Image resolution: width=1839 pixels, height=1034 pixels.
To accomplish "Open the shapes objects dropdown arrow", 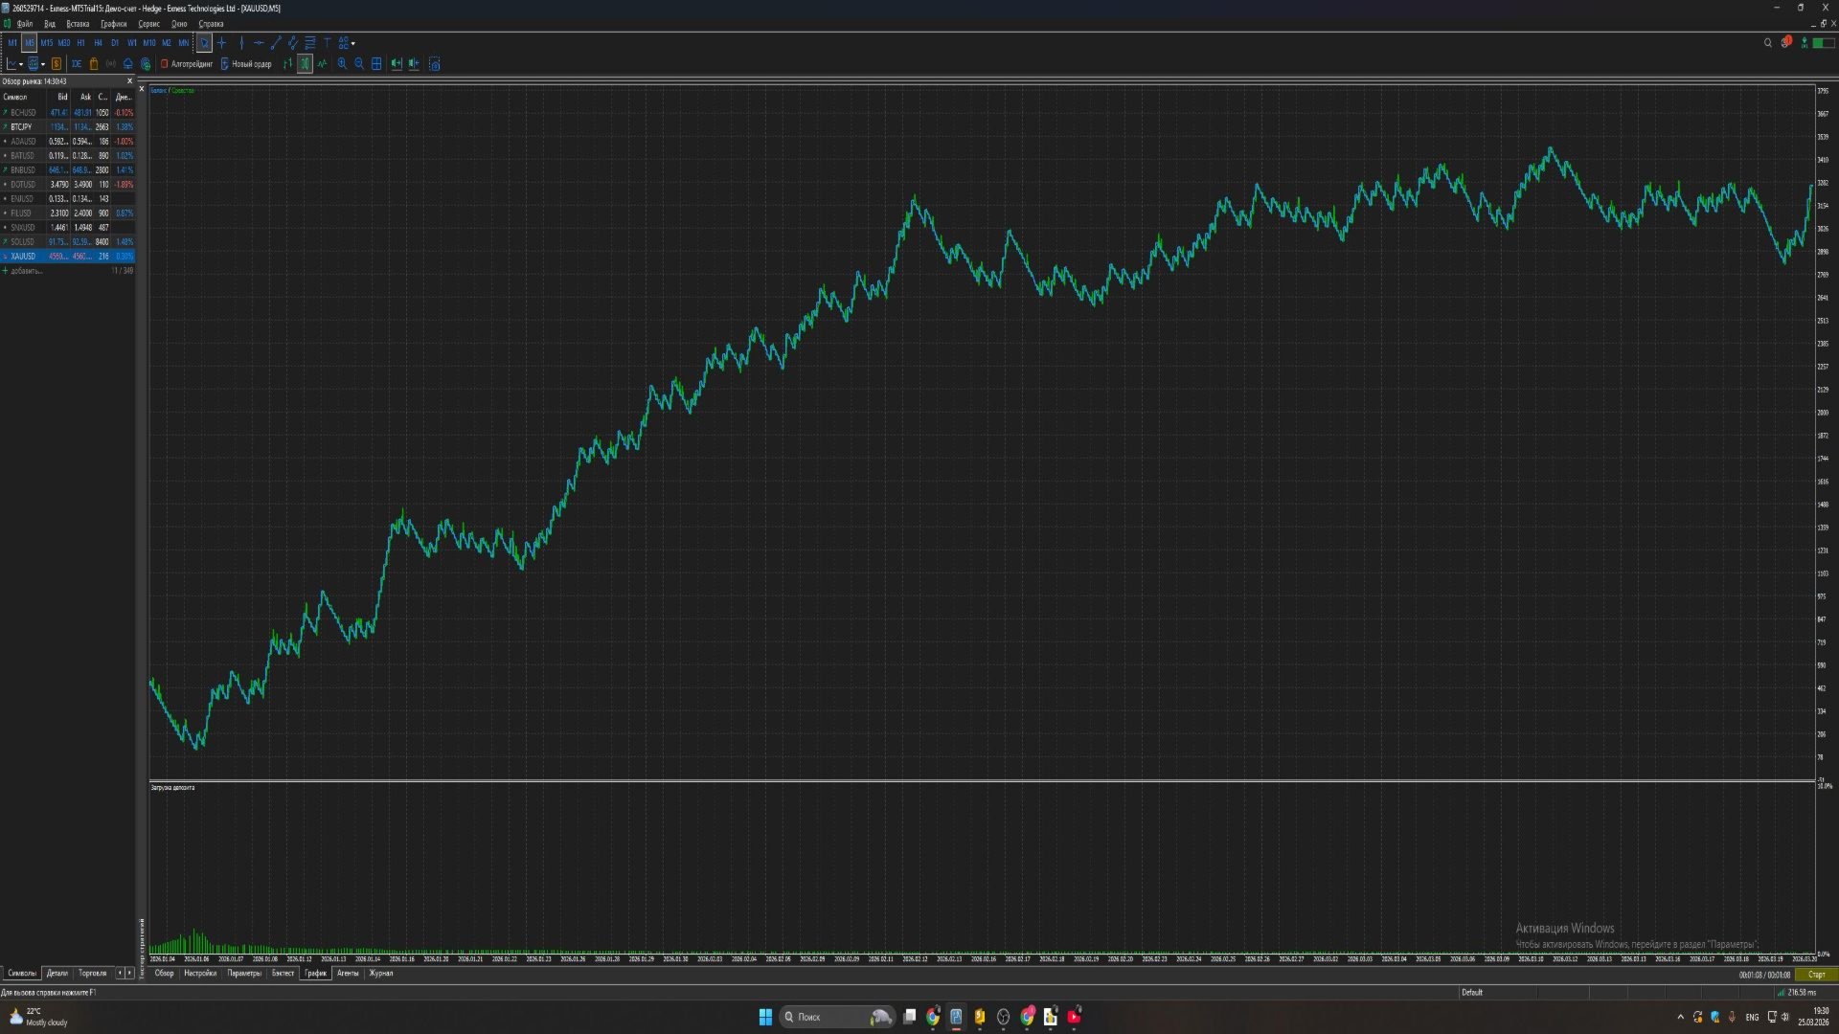I will click(353, 43).
